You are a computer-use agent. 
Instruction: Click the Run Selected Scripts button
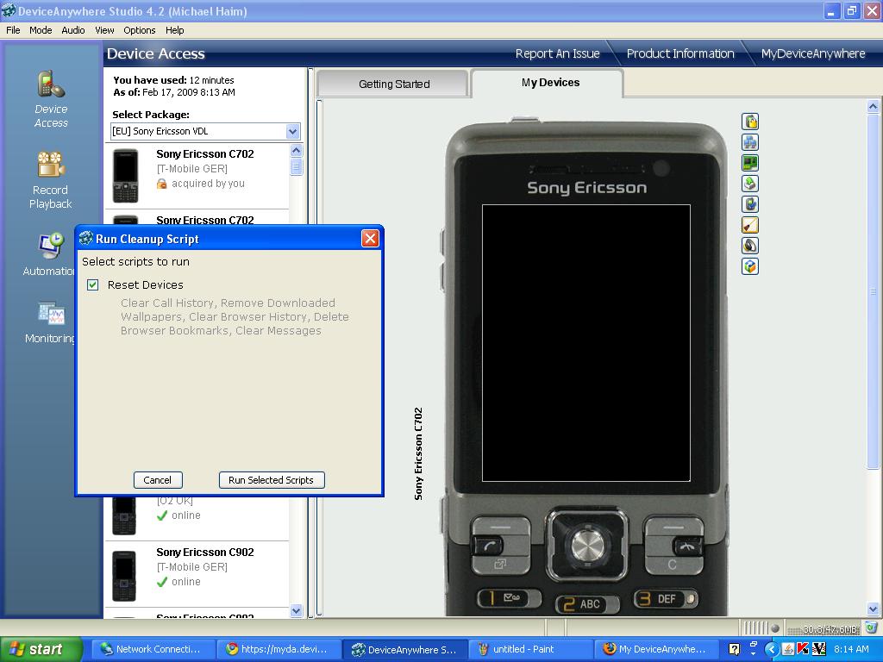[x=272, y=480]
